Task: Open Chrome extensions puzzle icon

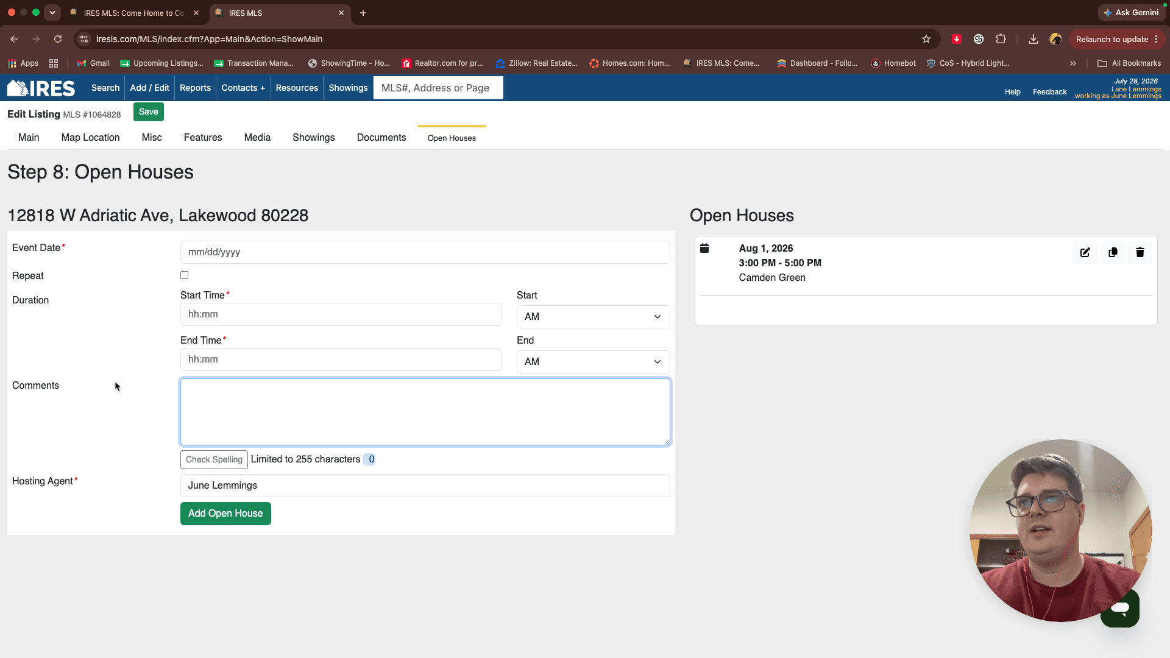Action: [1001, 39]
